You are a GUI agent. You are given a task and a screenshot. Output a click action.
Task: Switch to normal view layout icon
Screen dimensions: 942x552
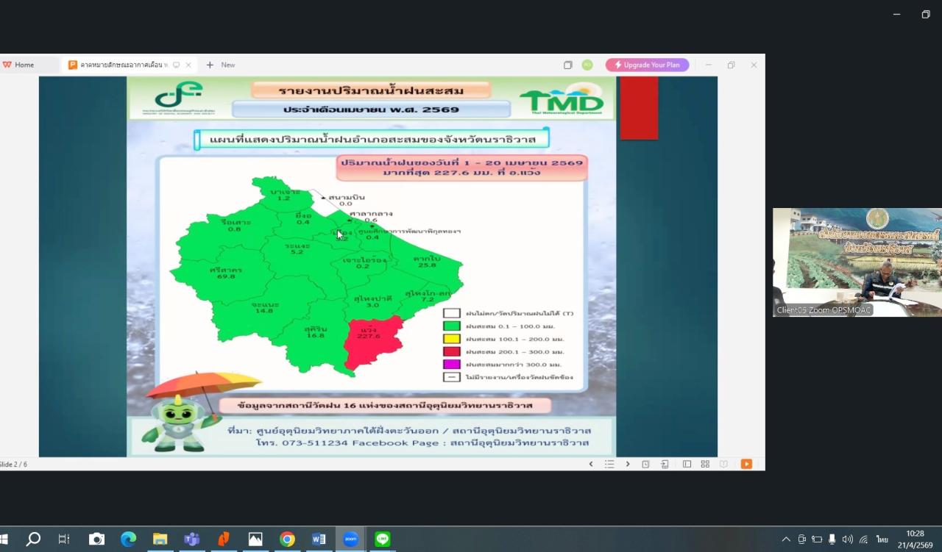pyautogui.click(x=687, y=464)
